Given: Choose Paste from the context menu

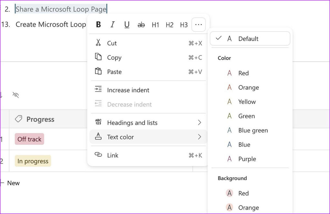Looking at the screenshot, I should 114,71.
